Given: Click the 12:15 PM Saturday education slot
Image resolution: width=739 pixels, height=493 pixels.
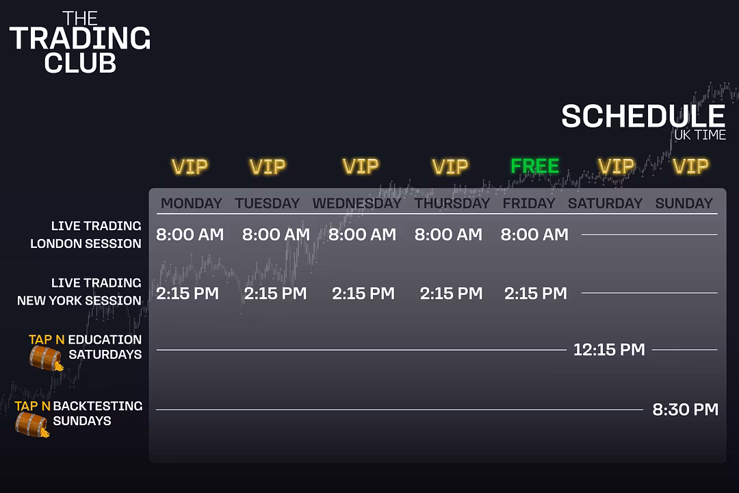Looking at the screenshot, I should pos(609,350).
